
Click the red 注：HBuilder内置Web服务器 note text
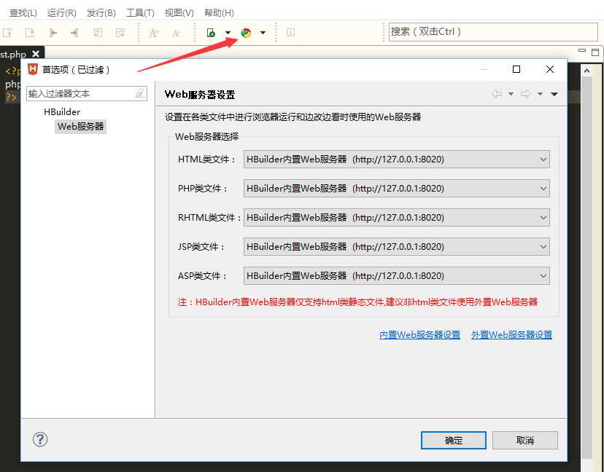tap(357, 302)
